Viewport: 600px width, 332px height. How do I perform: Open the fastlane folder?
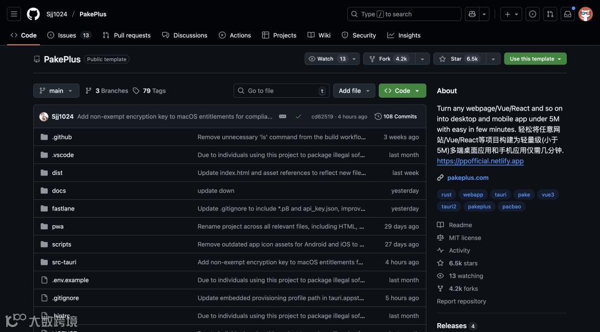[x=63, y=208]
